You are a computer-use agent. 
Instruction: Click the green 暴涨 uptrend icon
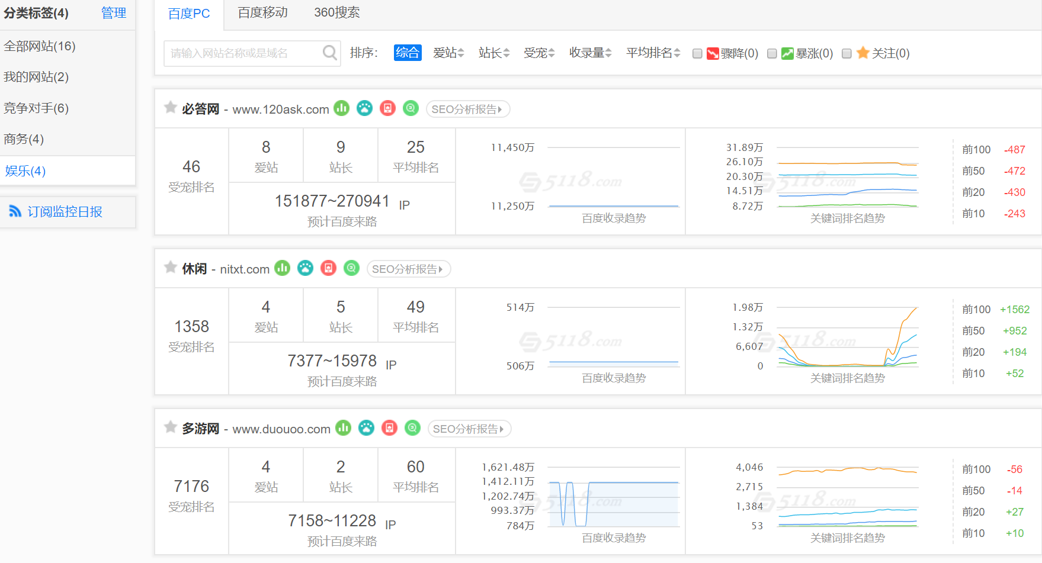coord(787,53)
